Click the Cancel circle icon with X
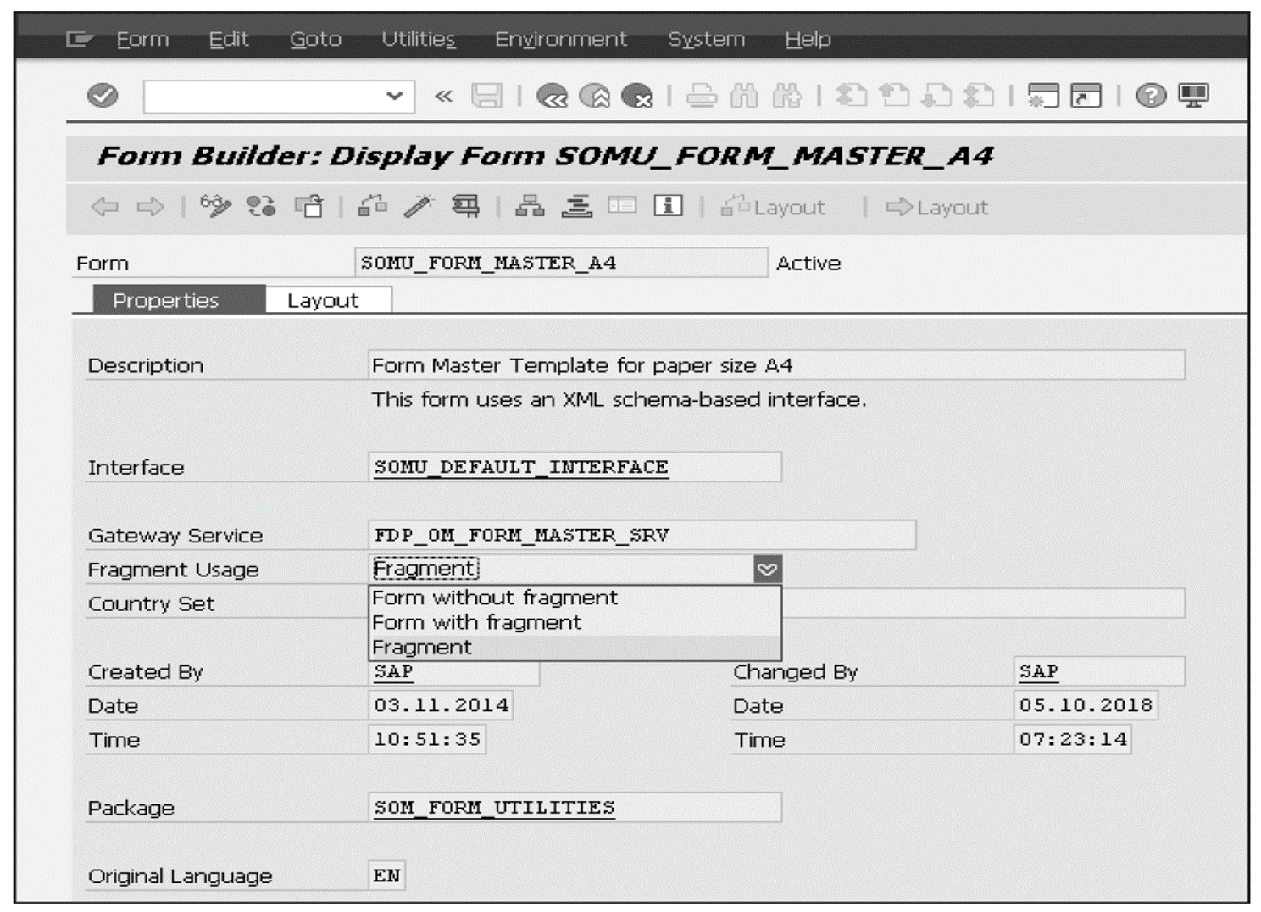The width and height of the screenshot is (1261, 912). 636,96
